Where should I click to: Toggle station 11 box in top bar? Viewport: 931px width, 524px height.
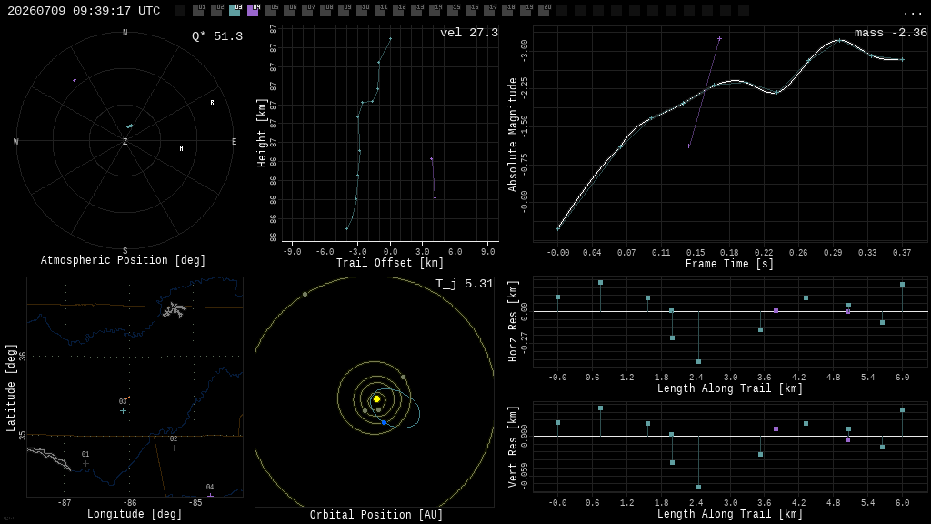380,11
